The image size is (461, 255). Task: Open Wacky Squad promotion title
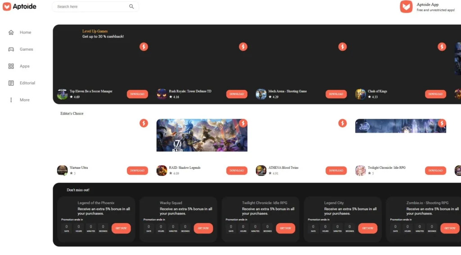coord(171,203)
